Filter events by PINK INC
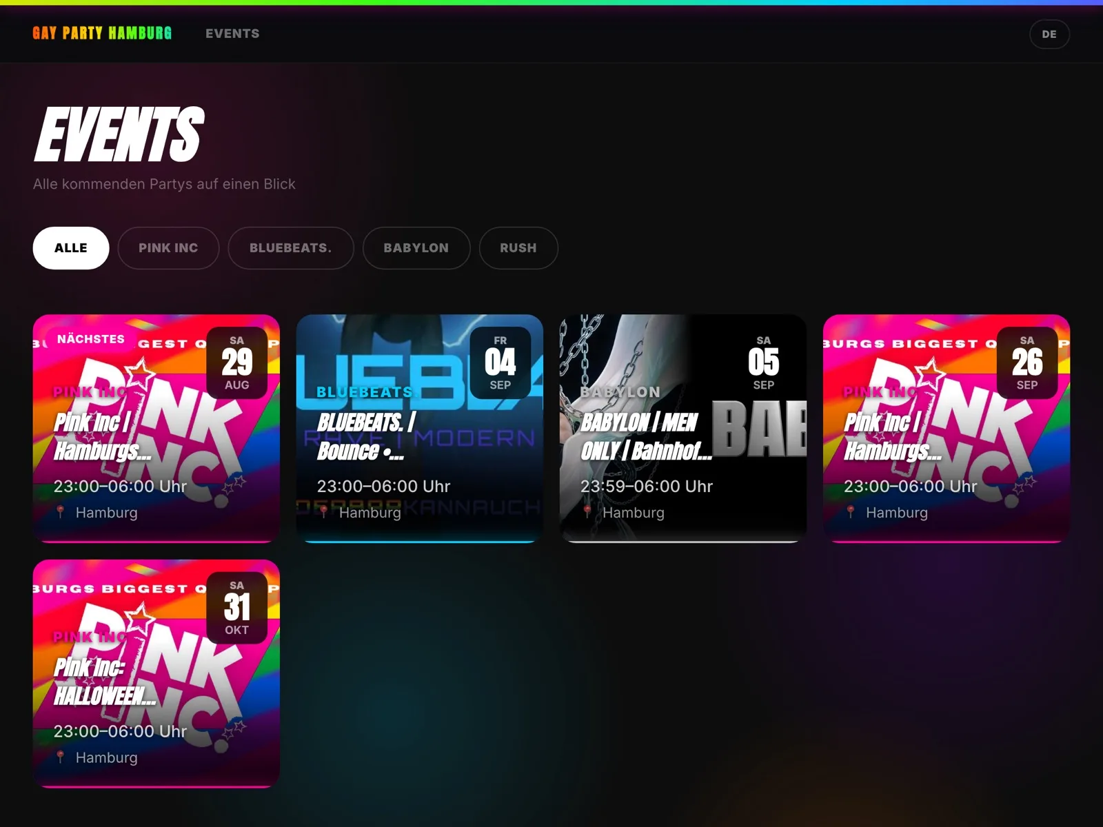 [x=168, y=248]
